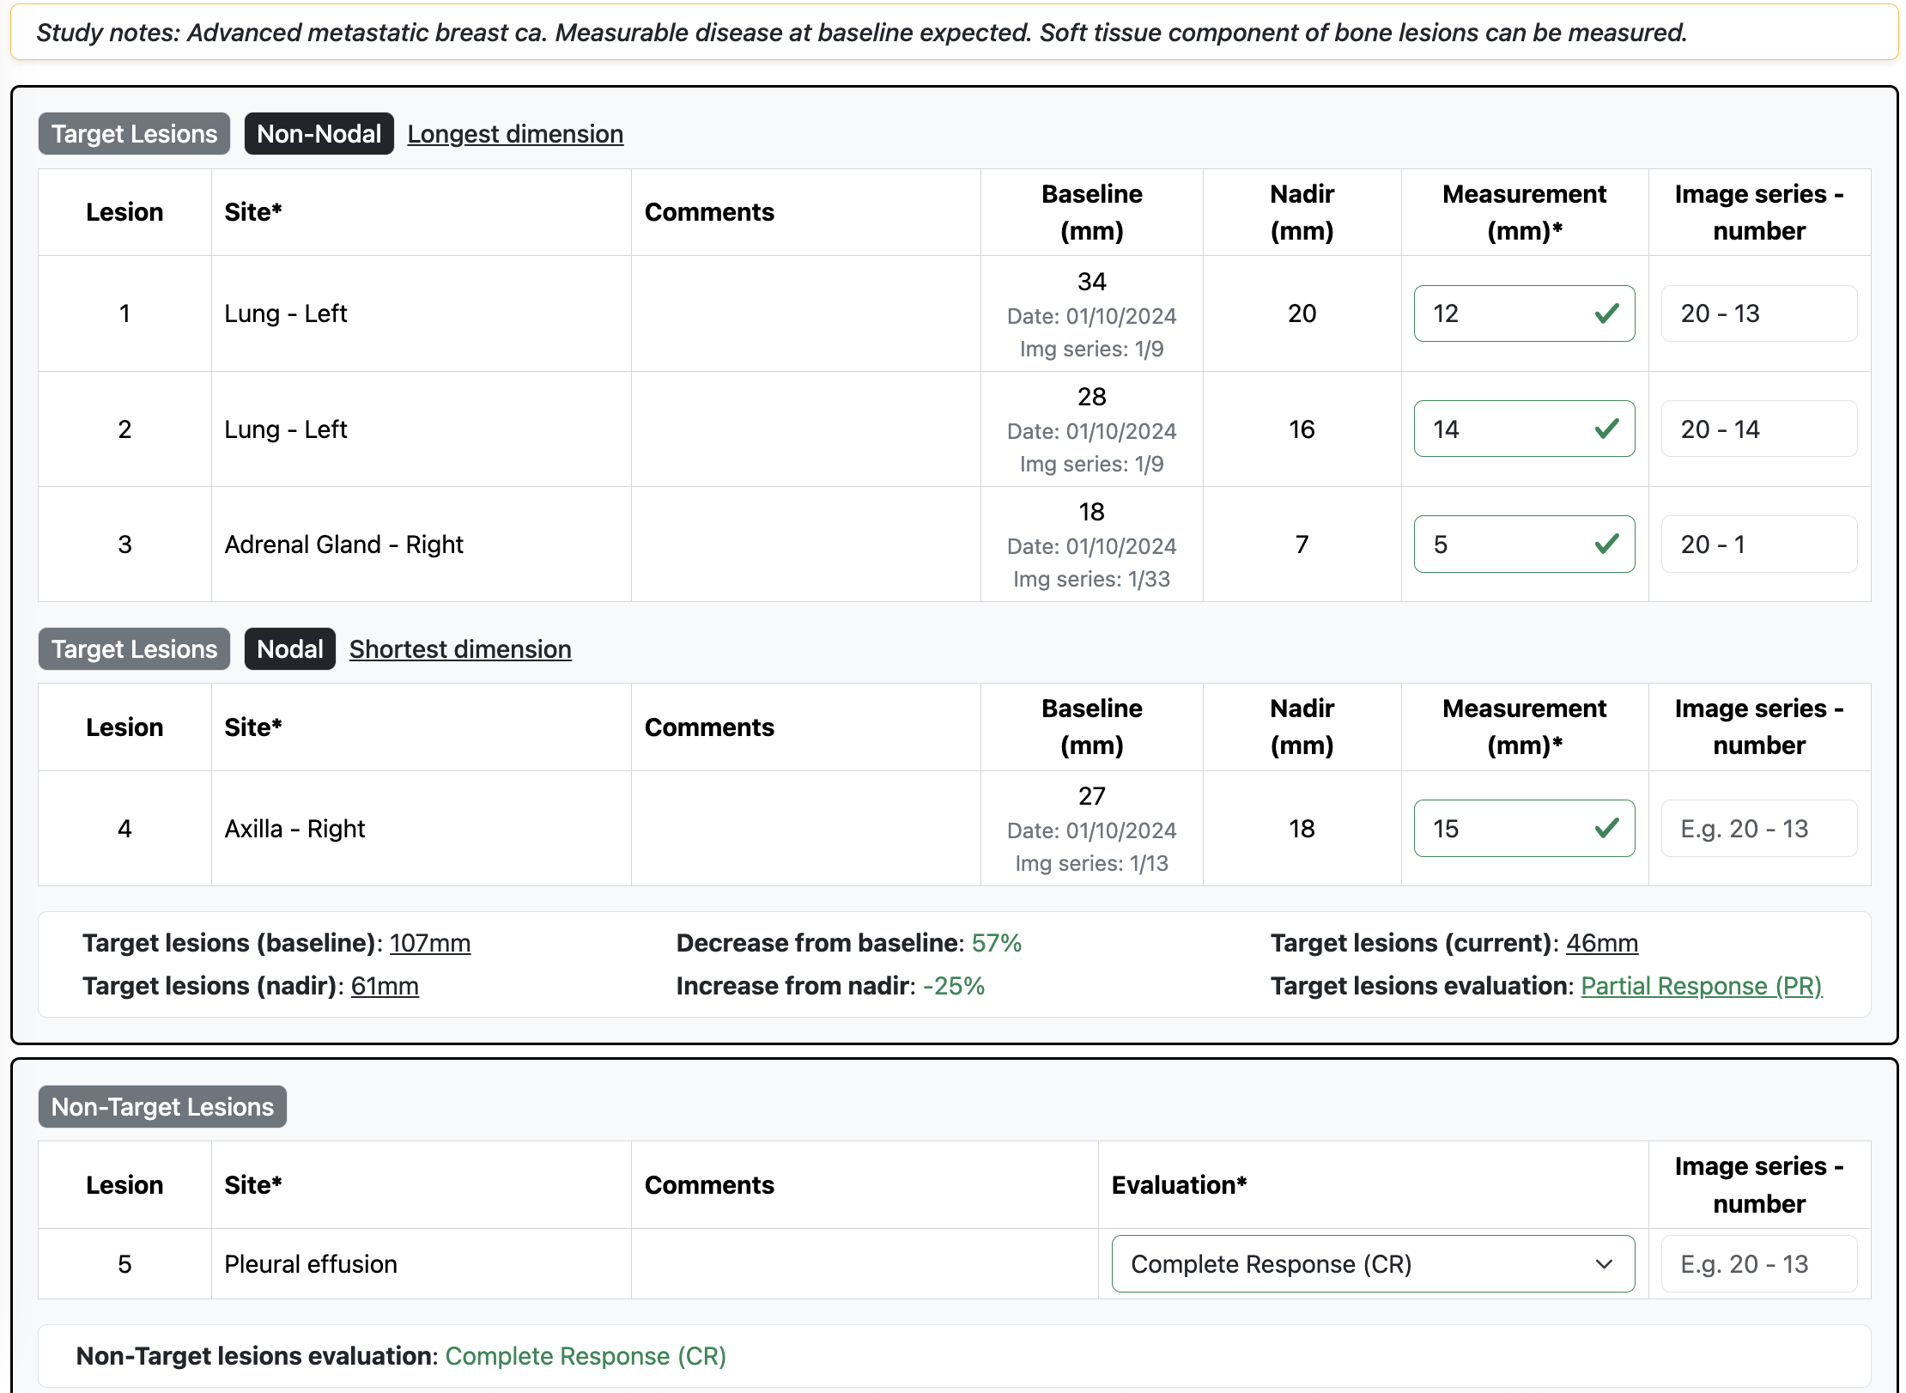Click image series field showing 20 - 14
This screenshot has height=1393, width=1906.
[1758, 429]
